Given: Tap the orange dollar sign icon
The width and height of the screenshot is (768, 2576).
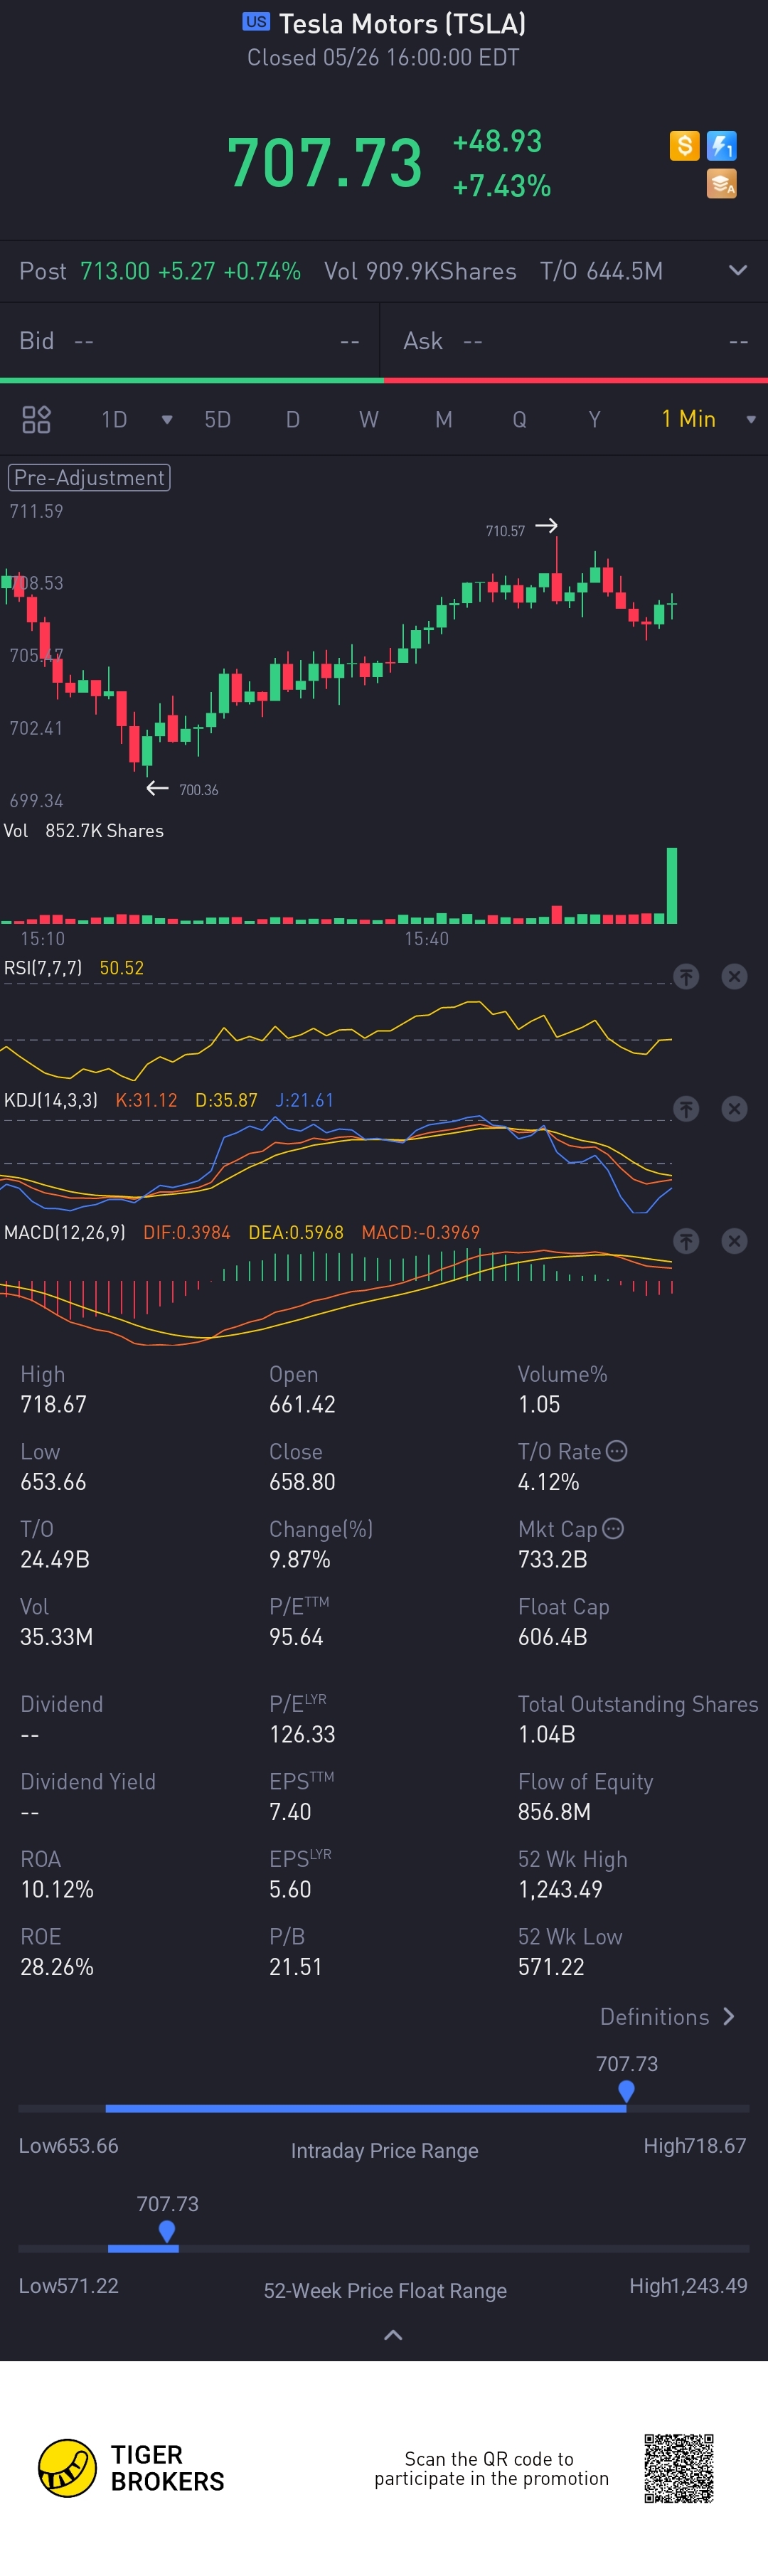Looking at the screenshot, I should pos(684,146).
